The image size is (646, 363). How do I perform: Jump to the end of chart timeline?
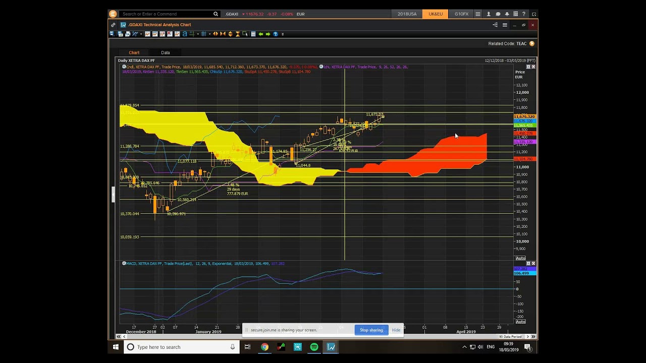pyautogui.click(x=533, y=336)
